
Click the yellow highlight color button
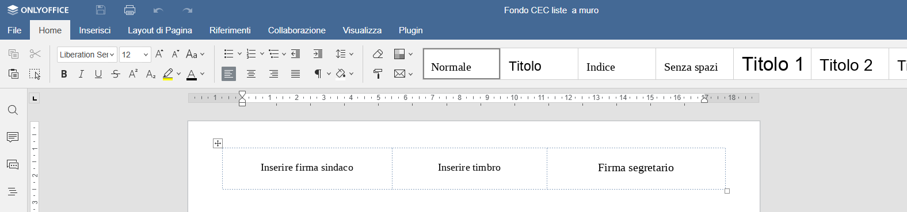(167, 74)
